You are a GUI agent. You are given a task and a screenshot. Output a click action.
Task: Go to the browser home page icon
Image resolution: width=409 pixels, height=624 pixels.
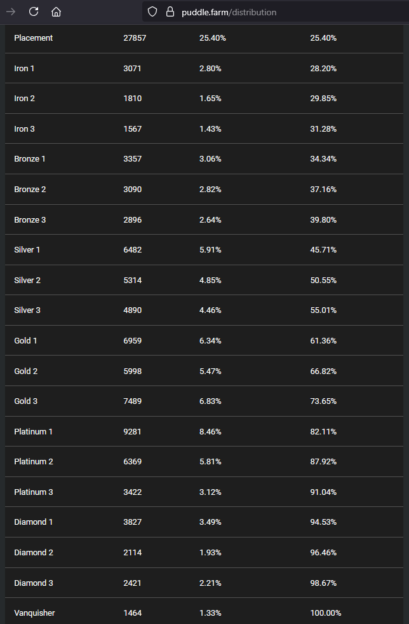pos(56,11)
